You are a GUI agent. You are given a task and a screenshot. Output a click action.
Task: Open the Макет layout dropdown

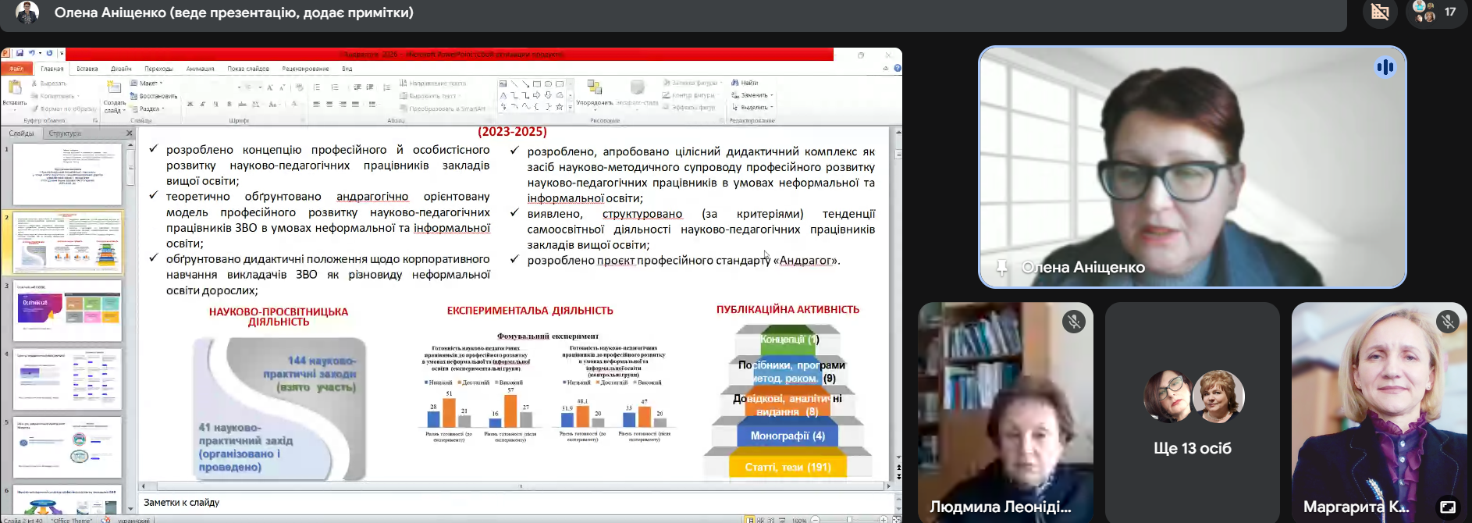click(x=148, y=83)
